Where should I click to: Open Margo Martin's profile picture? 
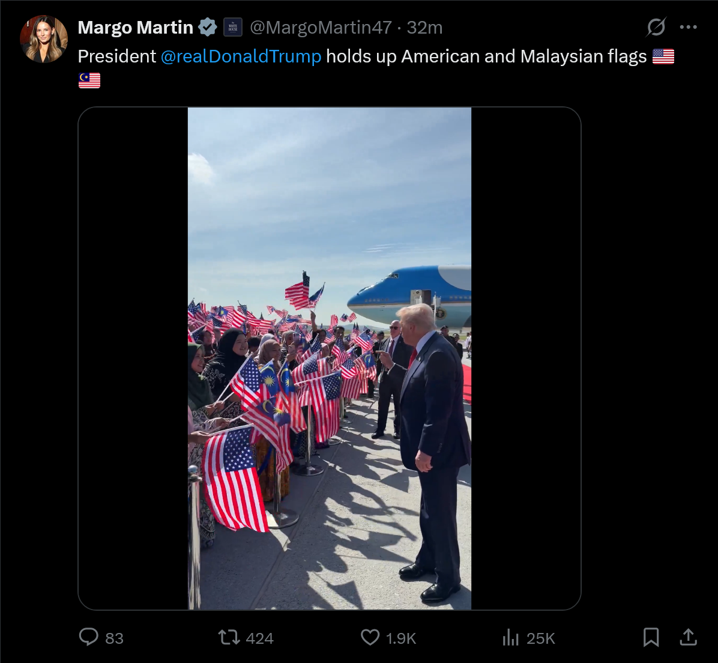[x=43, y=39]
